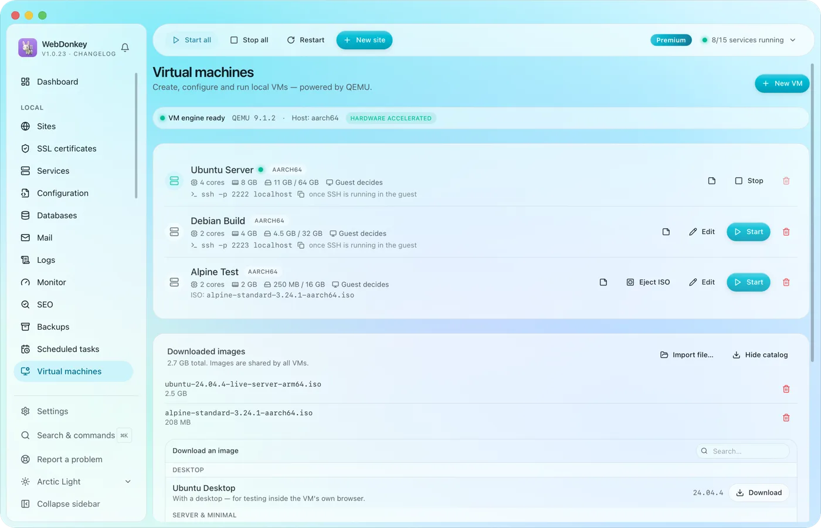Delete alpine-standard-3.24.1 image
Viewport: 821px width, 528px height.
(786, 418)
